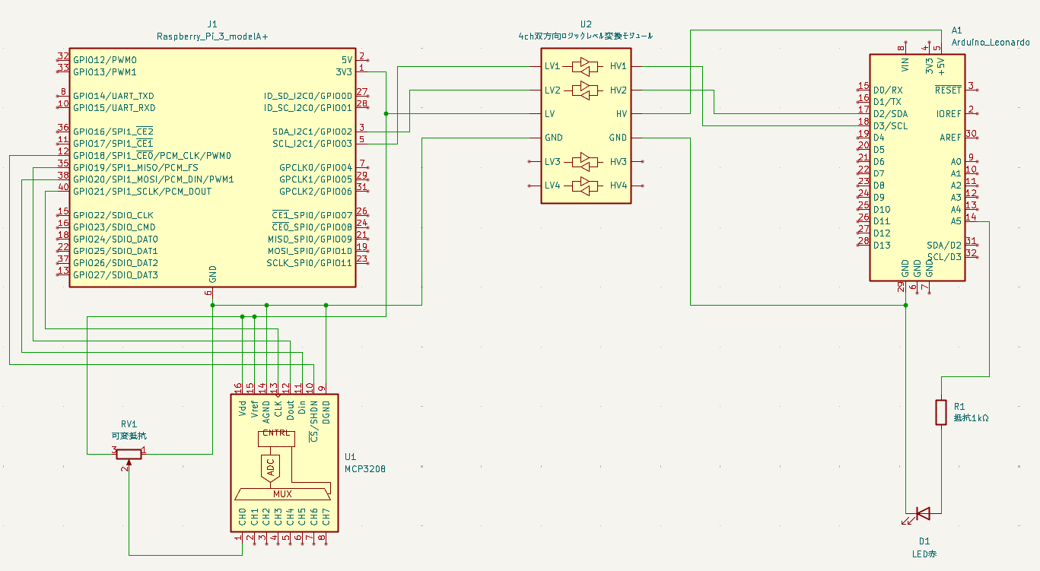1040x571 pixels.
Task: Select the Raspberry_Pi_3_modelA+ value label
Action: (x=211, y=36)
